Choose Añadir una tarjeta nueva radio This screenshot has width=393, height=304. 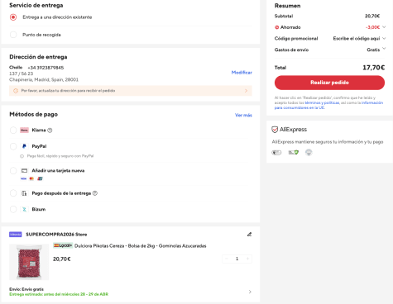13,171
